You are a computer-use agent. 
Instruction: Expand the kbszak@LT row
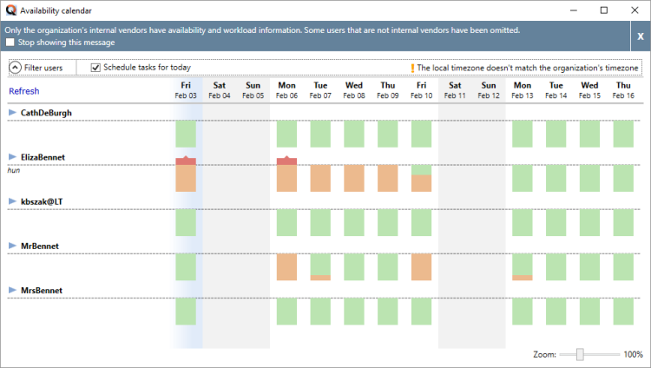pyautogui.click(x=12, y=201)
